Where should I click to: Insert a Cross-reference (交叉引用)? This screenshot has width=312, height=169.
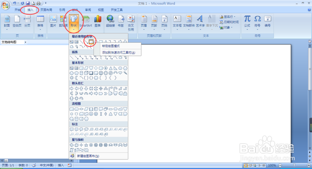131,23
